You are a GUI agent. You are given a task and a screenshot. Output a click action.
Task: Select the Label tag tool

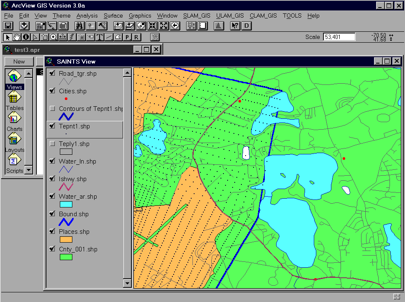[x=90, y=37]
